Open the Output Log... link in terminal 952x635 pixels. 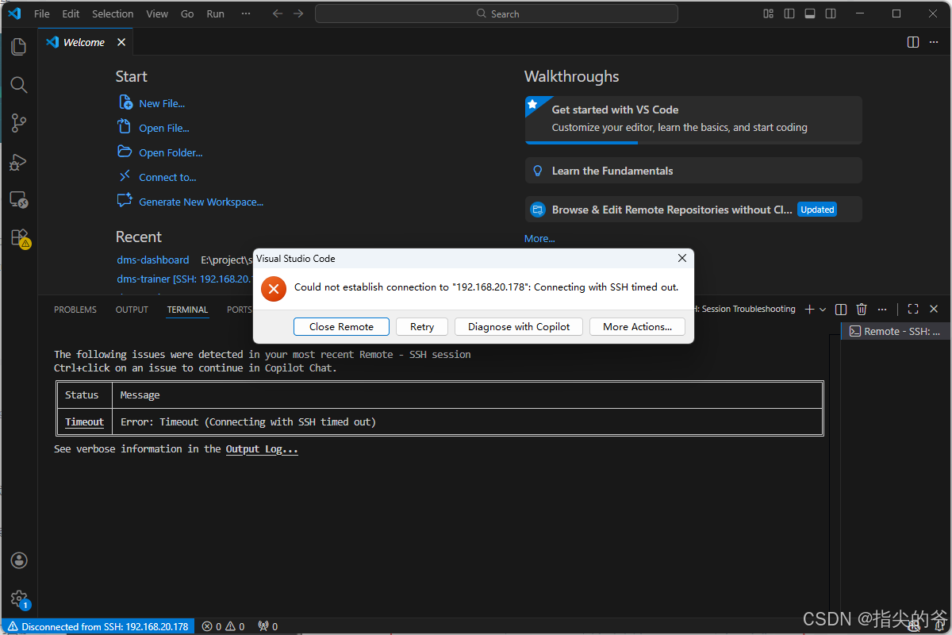[x=262, y=448]
